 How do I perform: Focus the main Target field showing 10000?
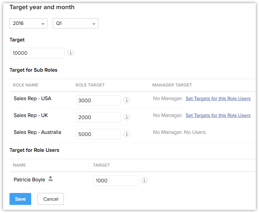[x=37, y=53]
